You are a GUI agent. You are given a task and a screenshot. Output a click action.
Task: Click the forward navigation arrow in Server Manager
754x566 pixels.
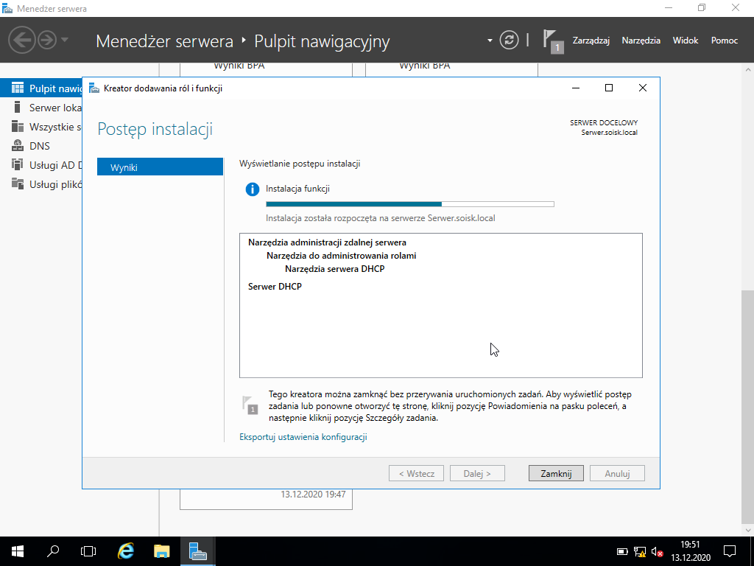click(x=47, y=40)
